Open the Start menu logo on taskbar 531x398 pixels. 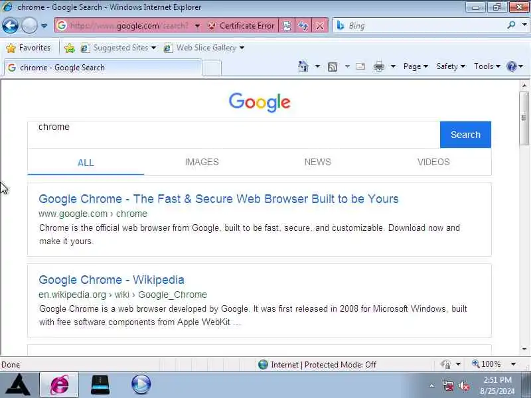19,384
